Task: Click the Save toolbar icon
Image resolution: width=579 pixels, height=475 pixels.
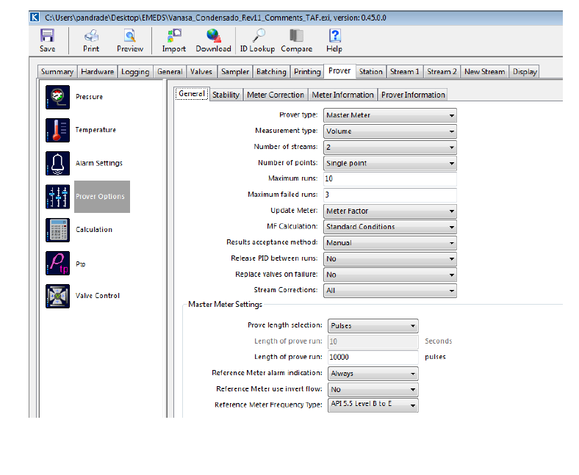Action: point(47,36)
